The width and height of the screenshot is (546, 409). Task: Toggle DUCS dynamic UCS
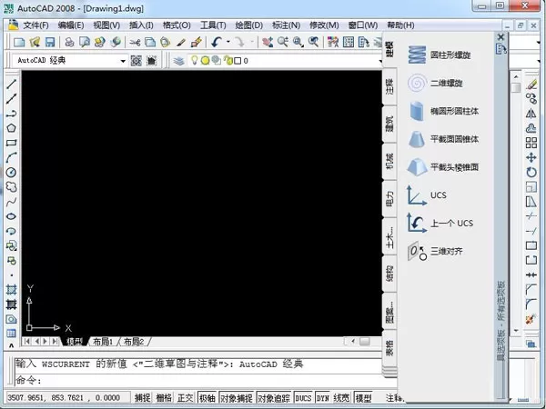point(303,397)
